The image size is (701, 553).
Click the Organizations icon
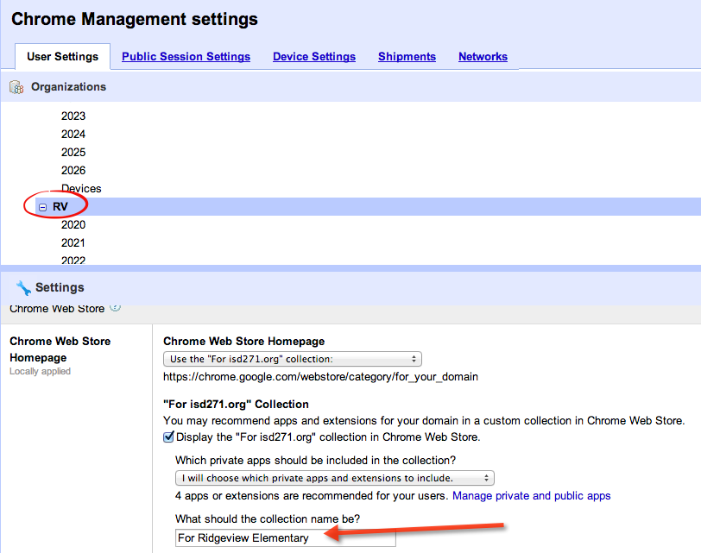(16, 87)
